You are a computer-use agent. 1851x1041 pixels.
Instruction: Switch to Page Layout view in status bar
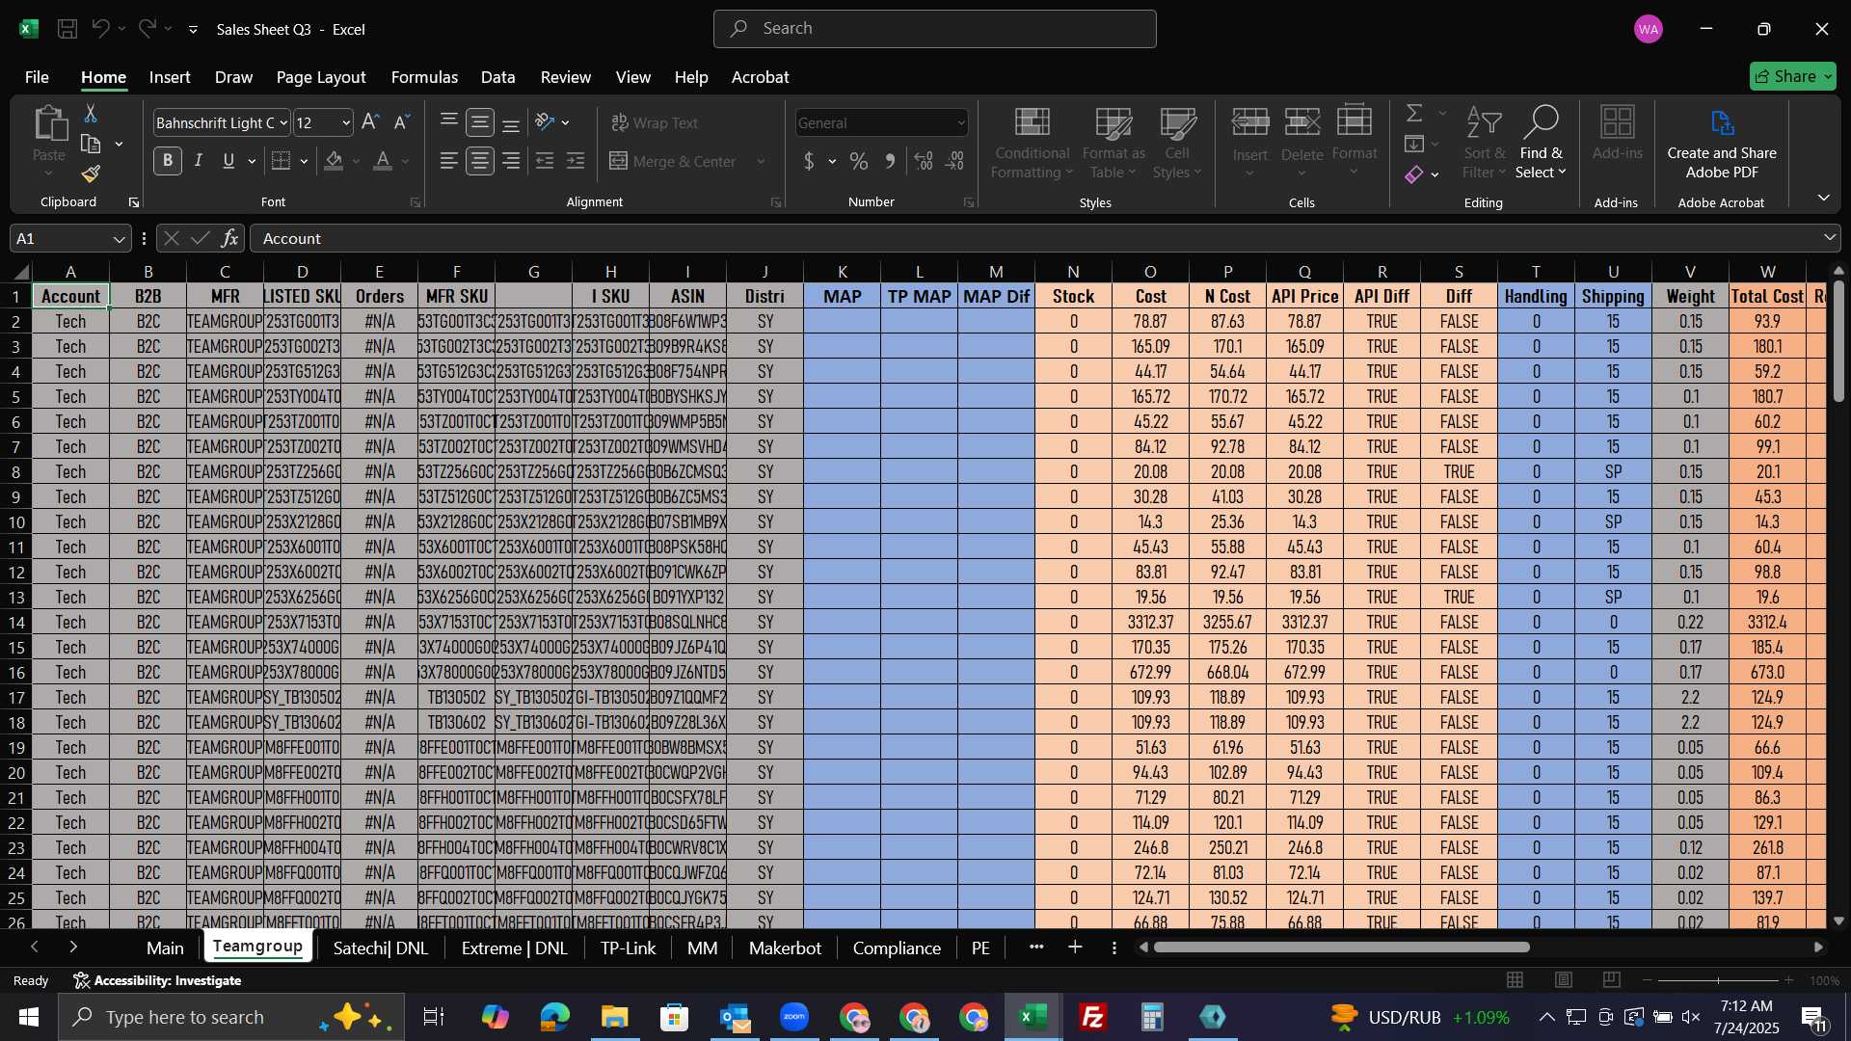1564,980
